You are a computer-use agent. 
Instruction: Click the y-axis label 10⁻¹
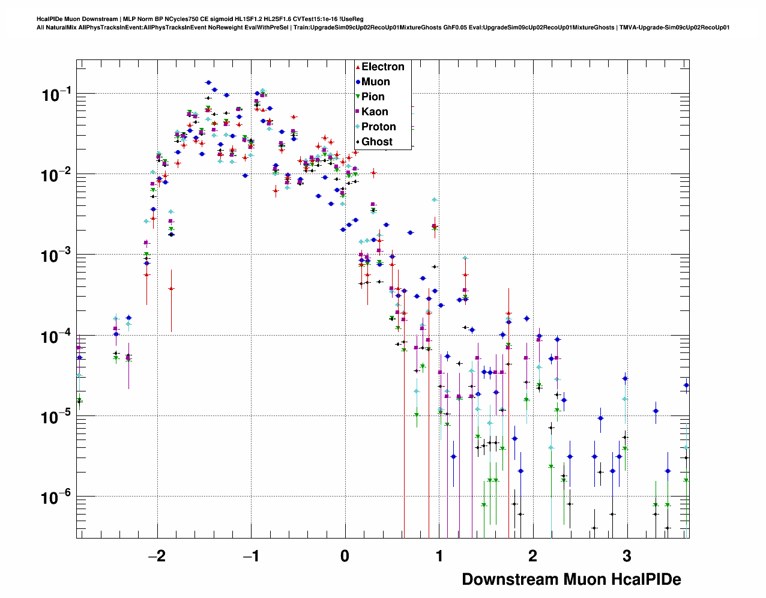(x=56, y=94)
